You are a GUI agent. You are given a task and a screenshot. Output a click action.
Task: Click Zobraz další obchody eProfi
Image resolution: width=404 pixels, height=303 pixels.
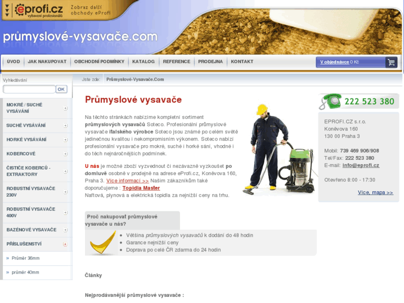91,10
